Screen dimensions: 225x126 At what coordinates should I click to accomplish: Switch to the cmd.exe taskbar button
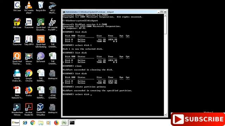[72, 122]
